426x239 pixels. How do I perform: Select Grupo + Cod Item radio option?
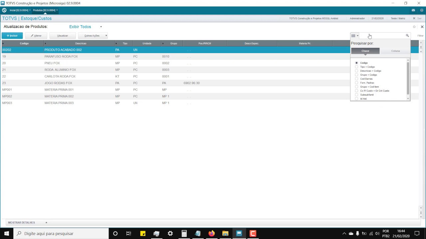tap(356, 87)
